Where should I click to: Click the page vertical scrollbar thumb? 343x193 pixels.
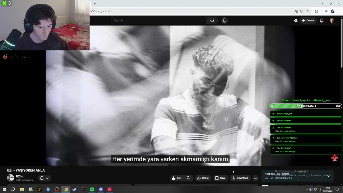click(341, 43)
